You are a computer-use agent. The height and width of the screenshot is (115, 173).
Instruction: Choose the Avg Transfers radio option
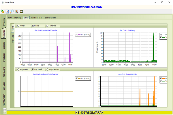coord(47,70)
